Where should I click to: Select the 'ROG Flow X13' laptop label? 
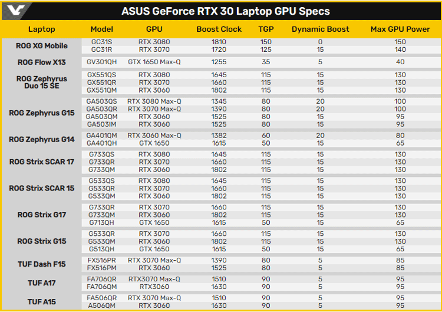[x=42, y=62]
